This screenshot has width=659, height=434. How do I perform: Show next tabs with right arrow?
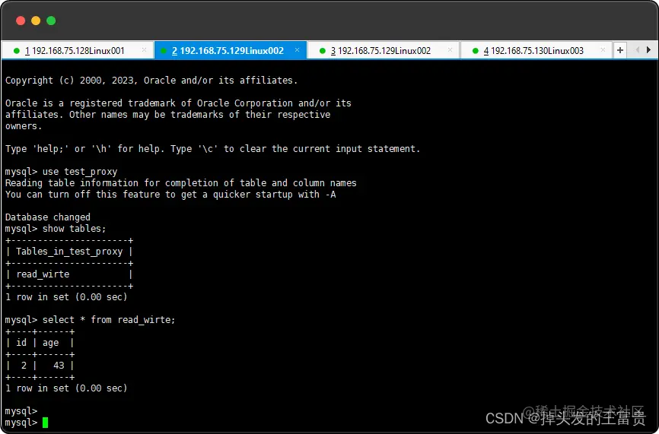point(648,50)
